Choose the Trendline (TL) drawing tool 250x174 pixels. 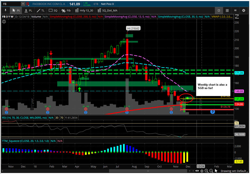point(40,11)
